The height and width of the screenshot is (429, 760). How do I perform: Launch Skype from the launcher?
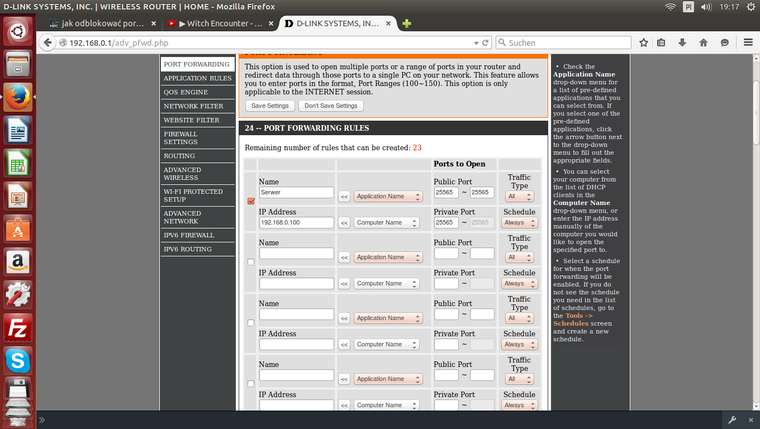pyautogui.click(x=18, y=361)
